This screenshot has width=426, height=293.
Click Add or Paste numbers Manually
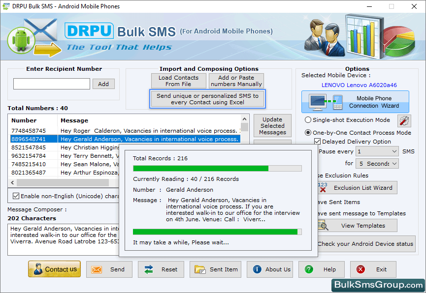click(236, 81)
